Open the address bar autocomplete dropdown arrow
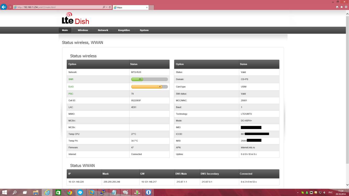The height and width of the screenshot is (196, 349). (x=107, y=7)
